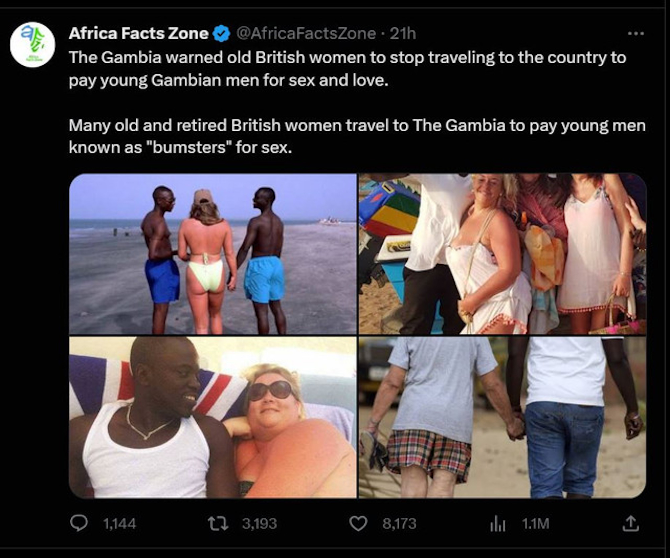Like the tweet with the heart icon
Screen dimensions: 670x558
[358, 524]
